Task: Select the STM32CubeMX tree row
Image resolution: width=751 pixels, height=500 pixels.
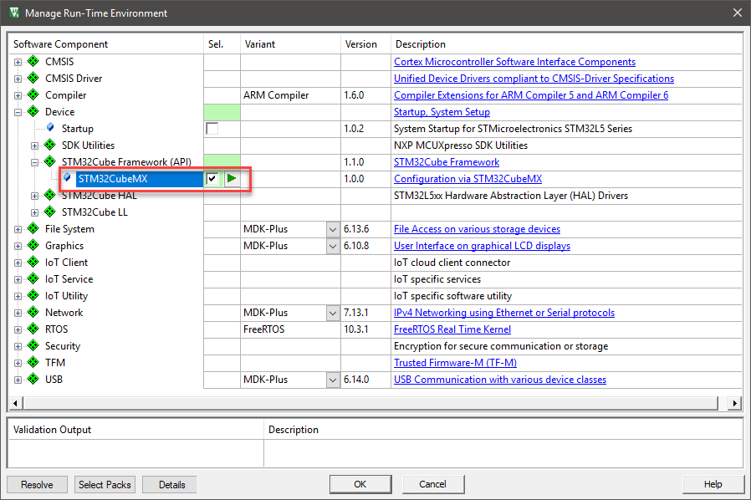Action: tap(139, 179)
